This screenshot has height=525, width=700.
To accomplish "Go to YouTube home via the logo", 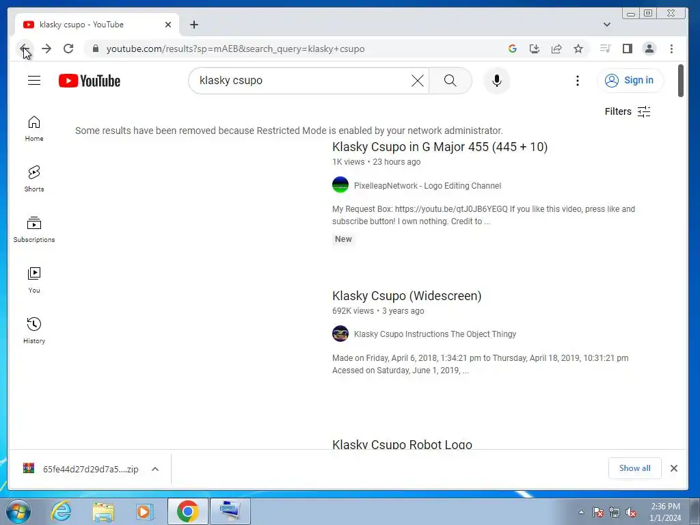I will click(x=90, y=81).
